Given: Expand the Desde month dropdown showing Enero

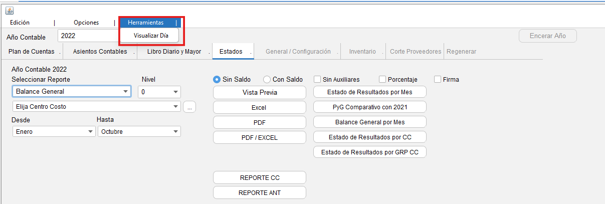Looking at the screenshot, I should coord(53,131).
